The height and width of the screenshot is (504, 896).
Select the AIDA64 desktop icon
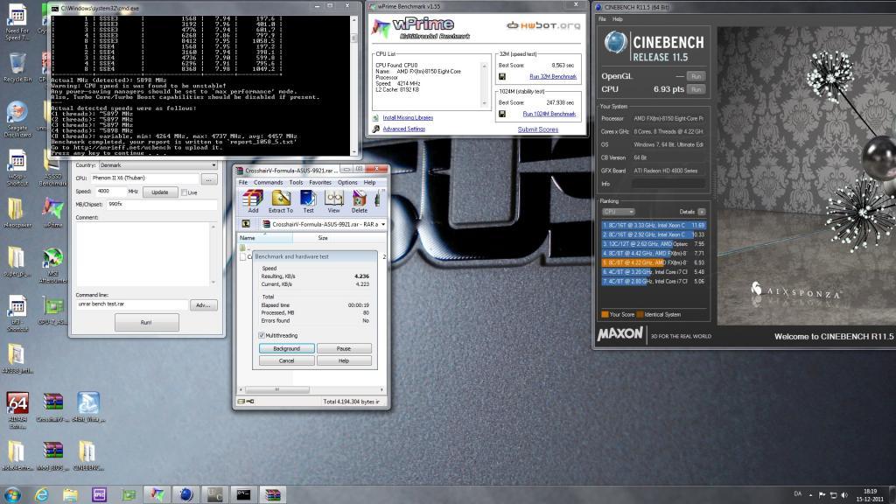tap(17, 410)
